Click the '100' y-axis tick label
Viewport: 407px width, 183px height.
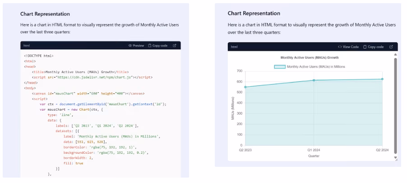(x=240, y=135)
